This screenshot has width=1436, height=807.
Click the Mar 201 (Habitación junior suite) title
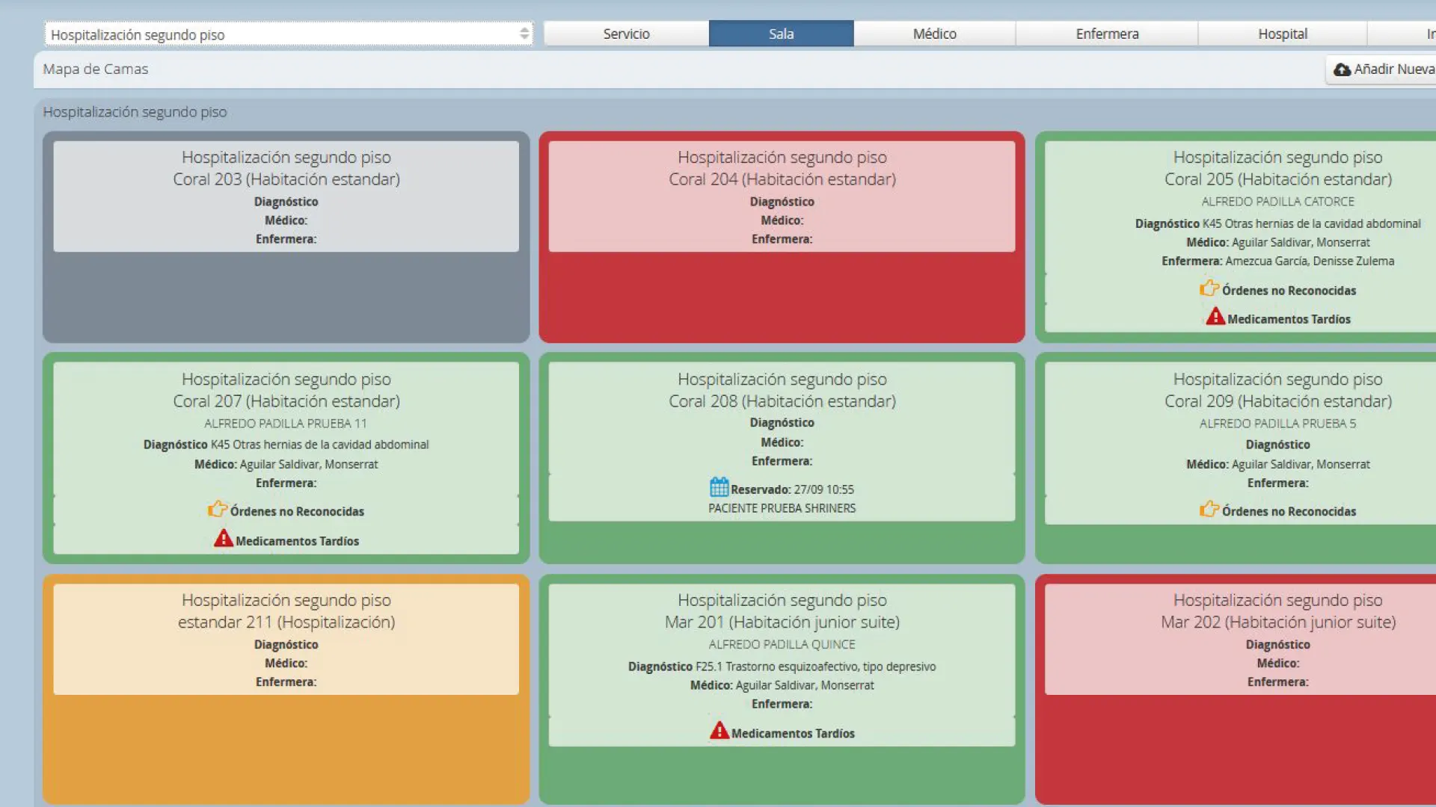click(782, 622)
